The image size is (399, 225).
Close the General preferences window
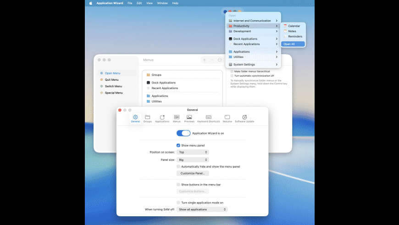click(x=120, y=110)
